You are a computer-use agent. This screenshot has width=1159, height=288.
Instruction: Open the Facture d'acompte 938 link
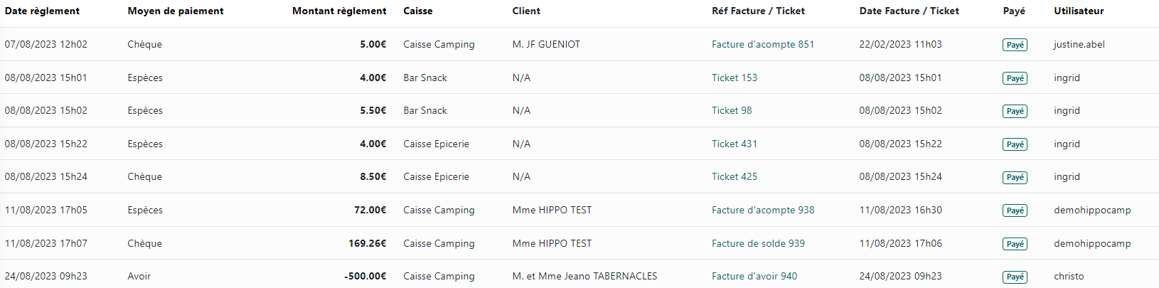(x=762, y=210)
